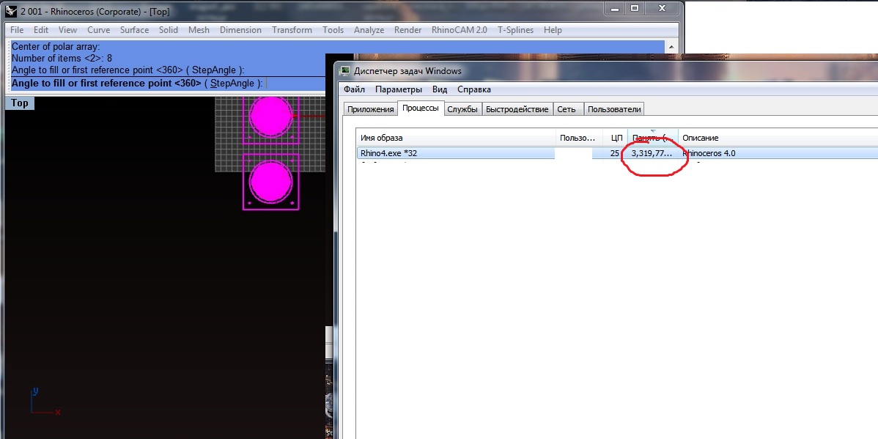Switch to the Службы tab
The width and height of the screenshot is (878, 439).
(462, 109)
